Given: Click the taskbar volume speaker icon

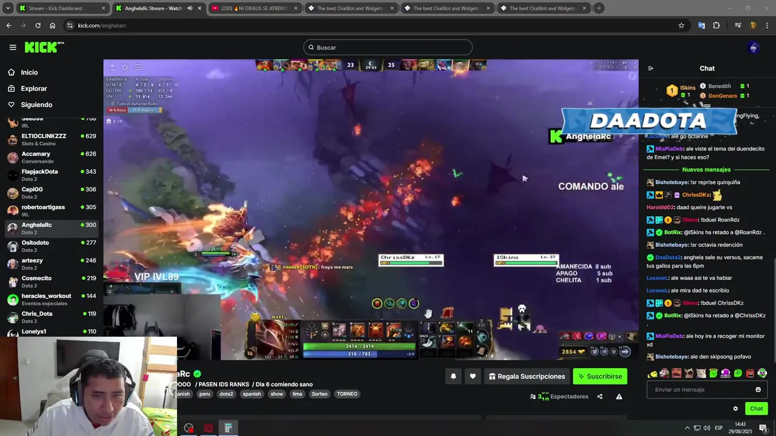Looking at the screenshot, I should pyautogui.click(x=707, y=428).
